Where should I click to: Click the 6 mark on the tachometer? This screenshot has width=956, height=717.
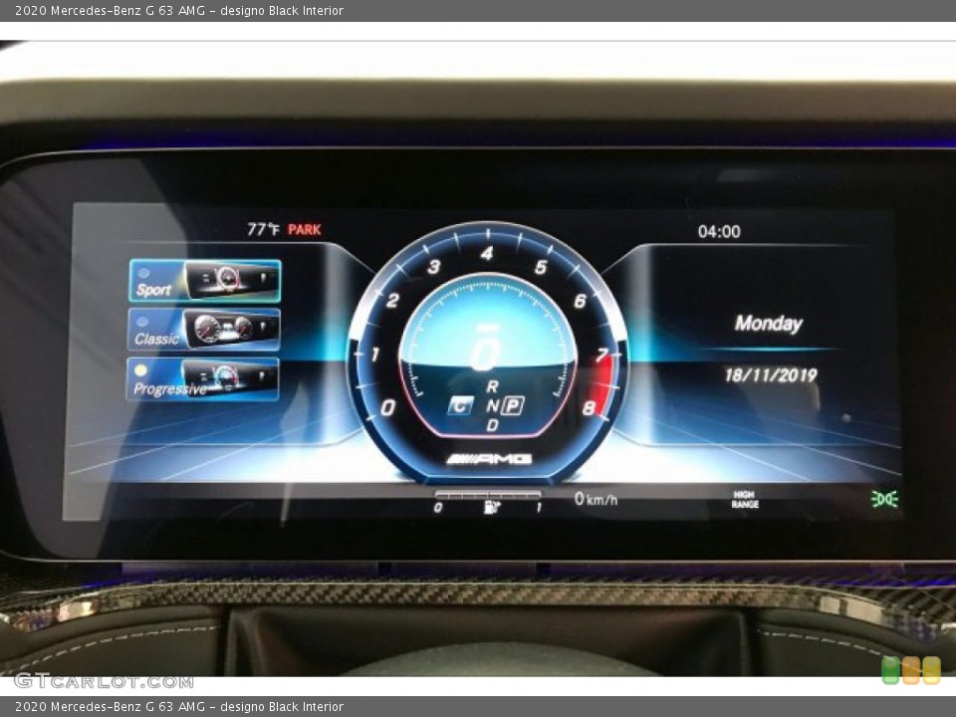[580, 301]
